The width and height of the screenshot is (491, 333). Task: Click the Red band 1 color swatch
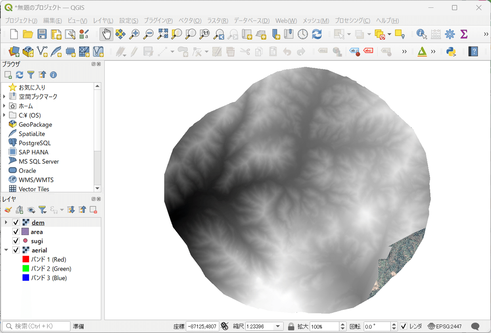(x=26, y=259)
